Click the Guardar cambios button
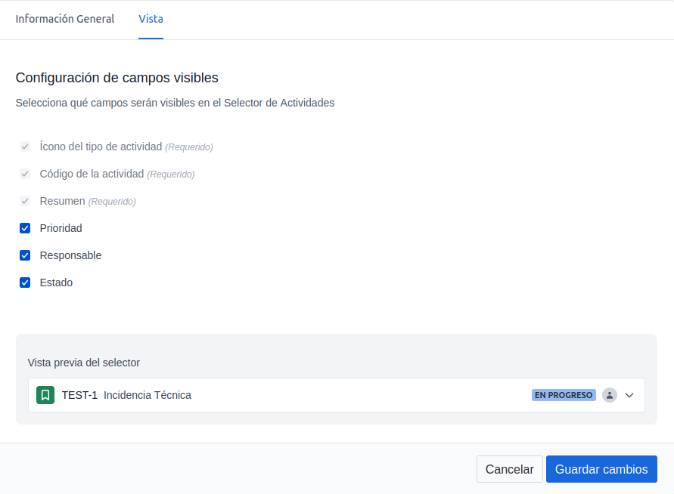 click(601, 469)
